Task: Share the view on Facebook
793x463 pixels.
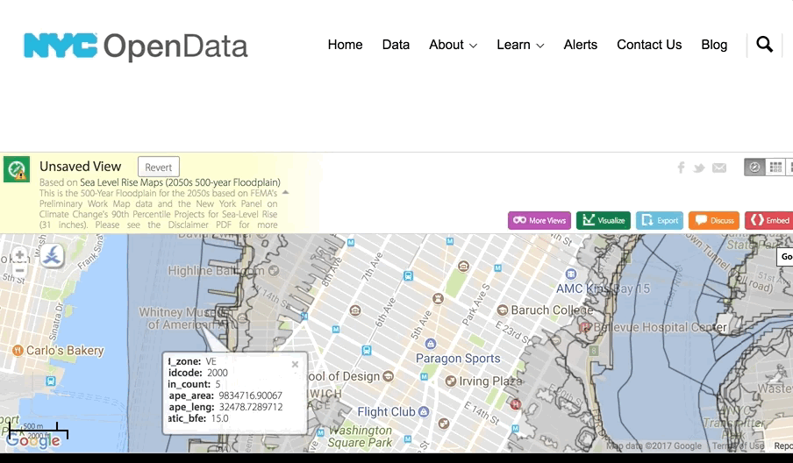Action: point(682,167)
